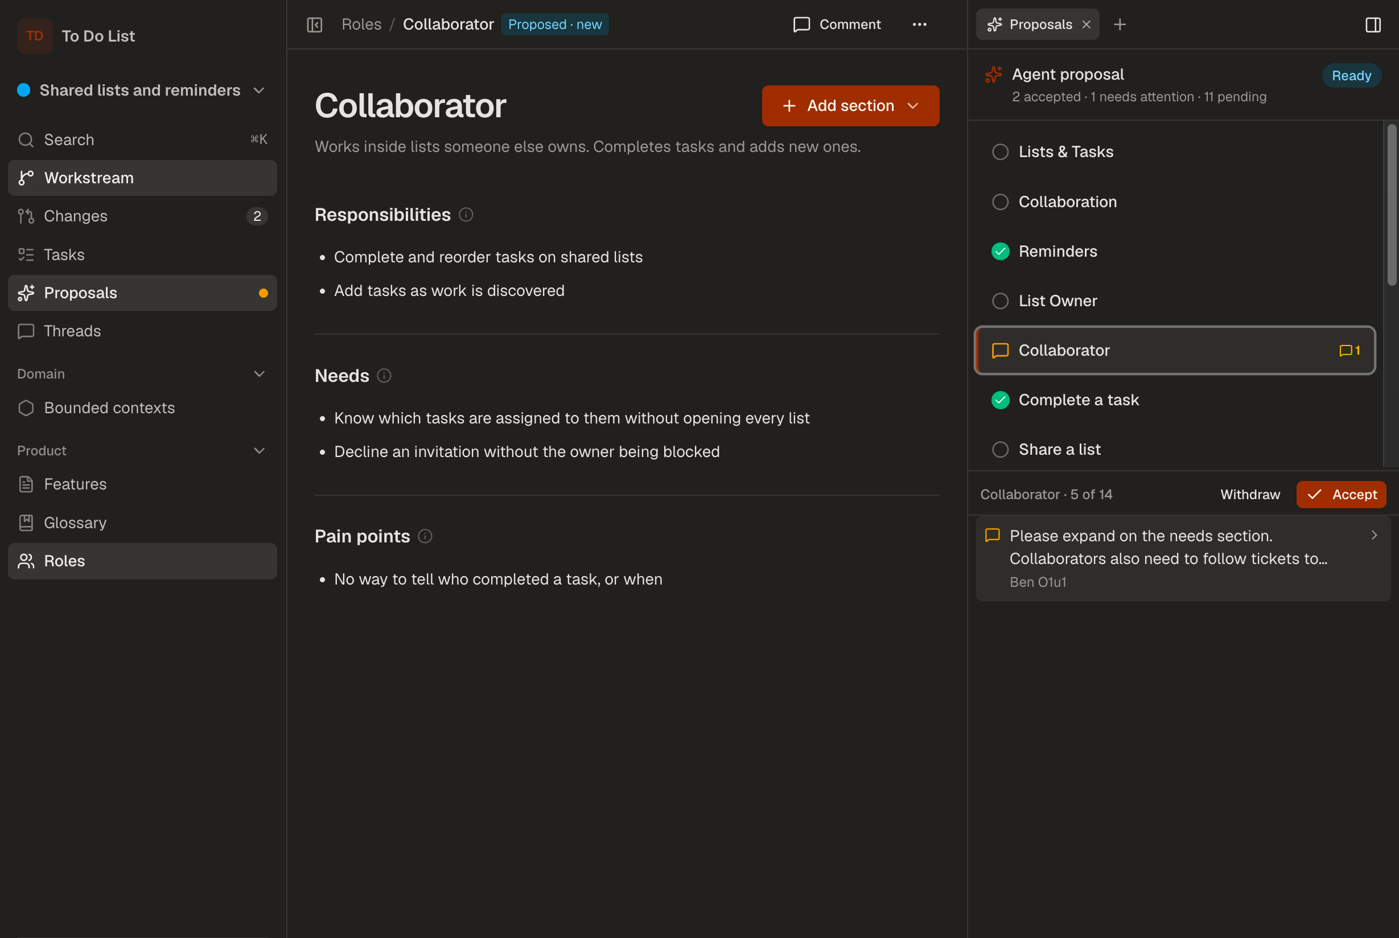Expand the Shared lists and reminders dropdown
1399x938 pixels.
(x=259, y=90)
